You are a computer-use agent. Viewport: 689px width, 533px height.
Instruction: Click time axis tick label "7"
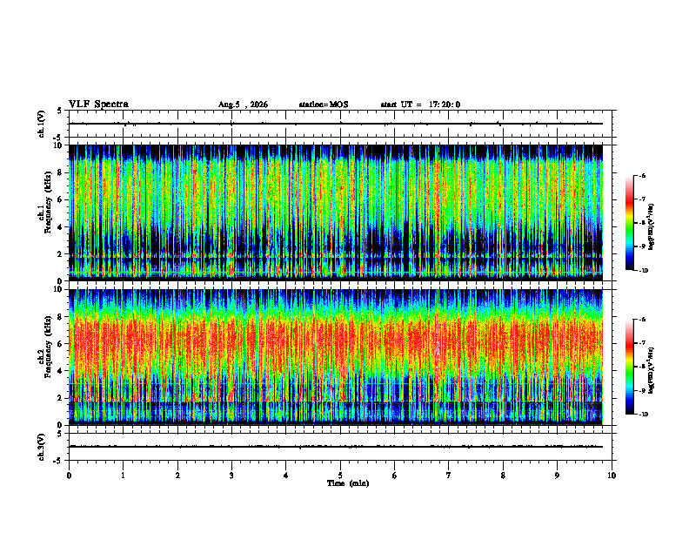tap(449, 476)
